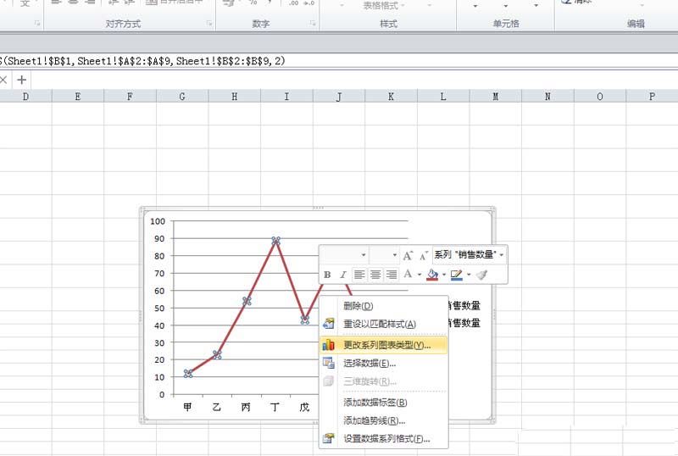Apply align right in the mini toolbar
The width and height of the screenshot is (678, 456).
392,275
